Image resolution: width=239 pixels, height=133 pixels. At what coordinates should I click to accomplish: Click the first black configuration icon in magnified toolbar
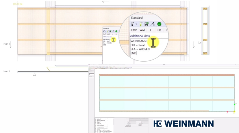[x=133, y=24]
